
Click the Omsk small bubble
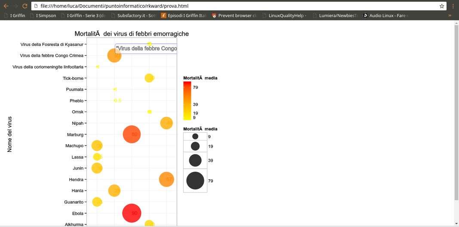149,112
